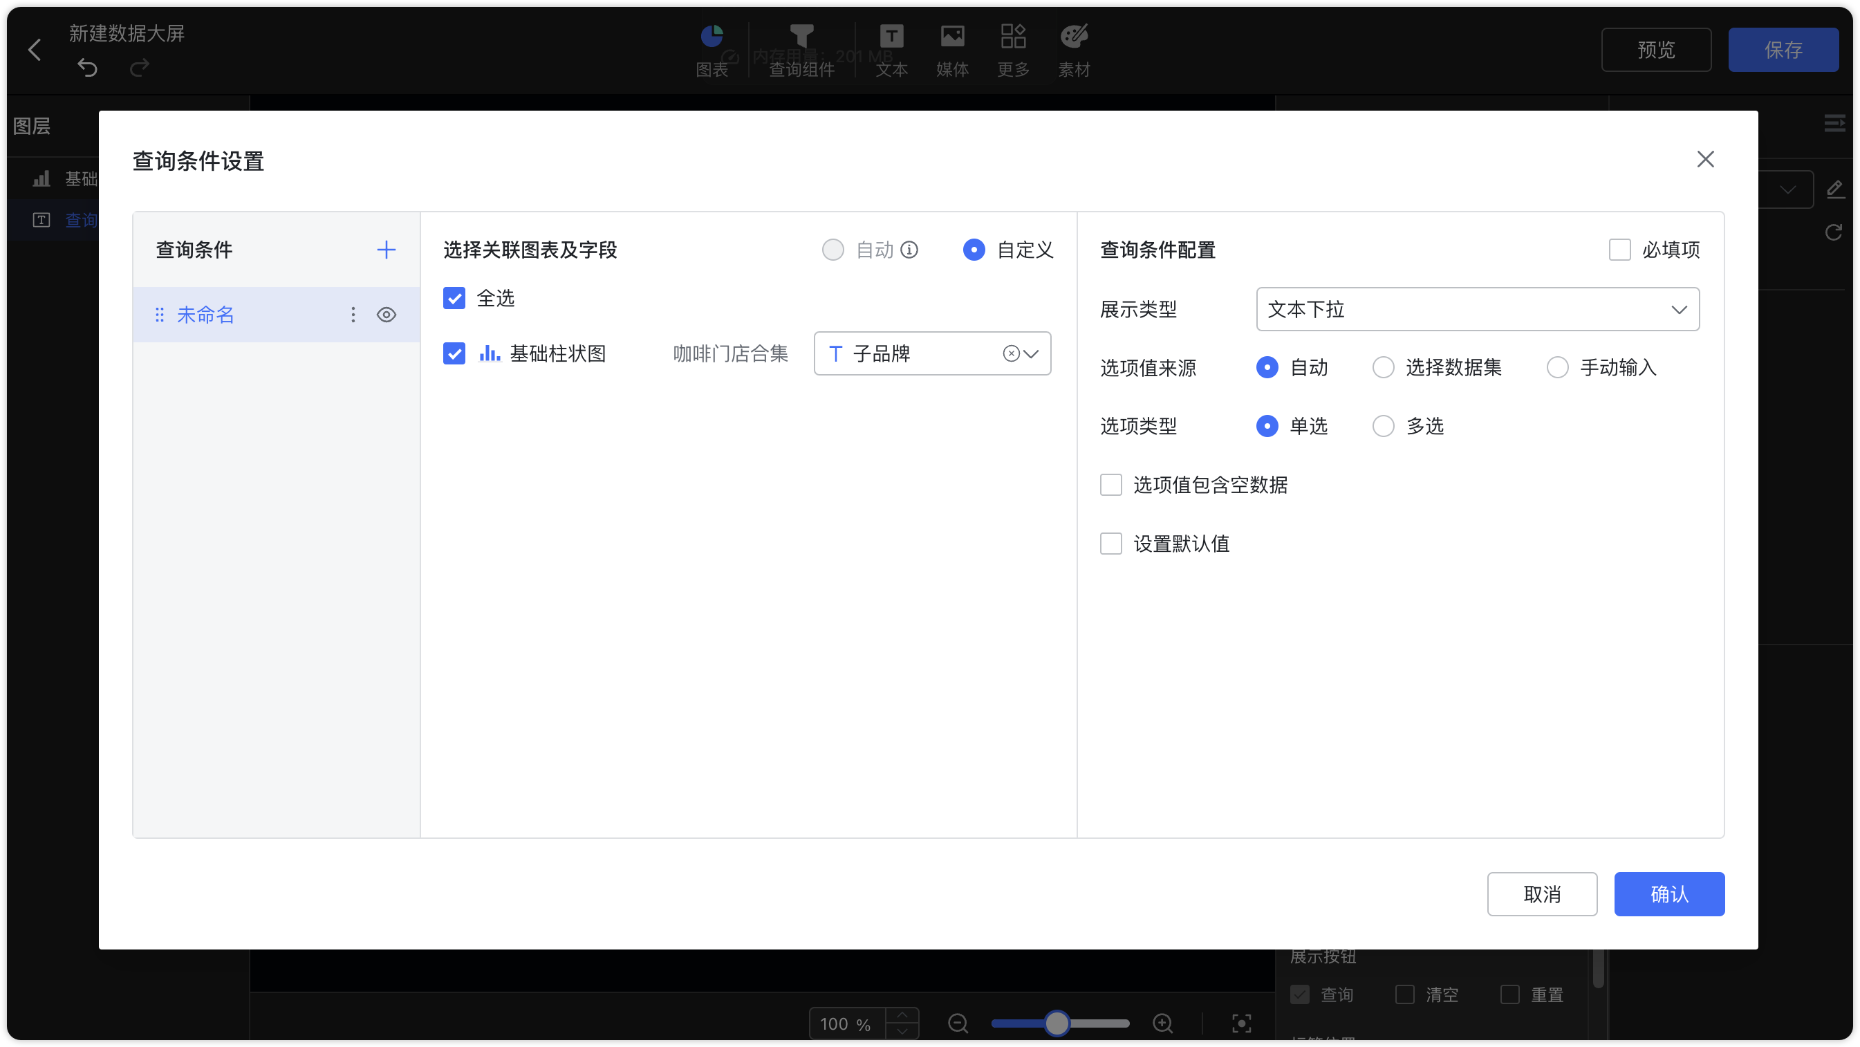Click the 100 % zoom input field
Image resolution: width=1860 pixels, height=1047 pixels.
847,1024
